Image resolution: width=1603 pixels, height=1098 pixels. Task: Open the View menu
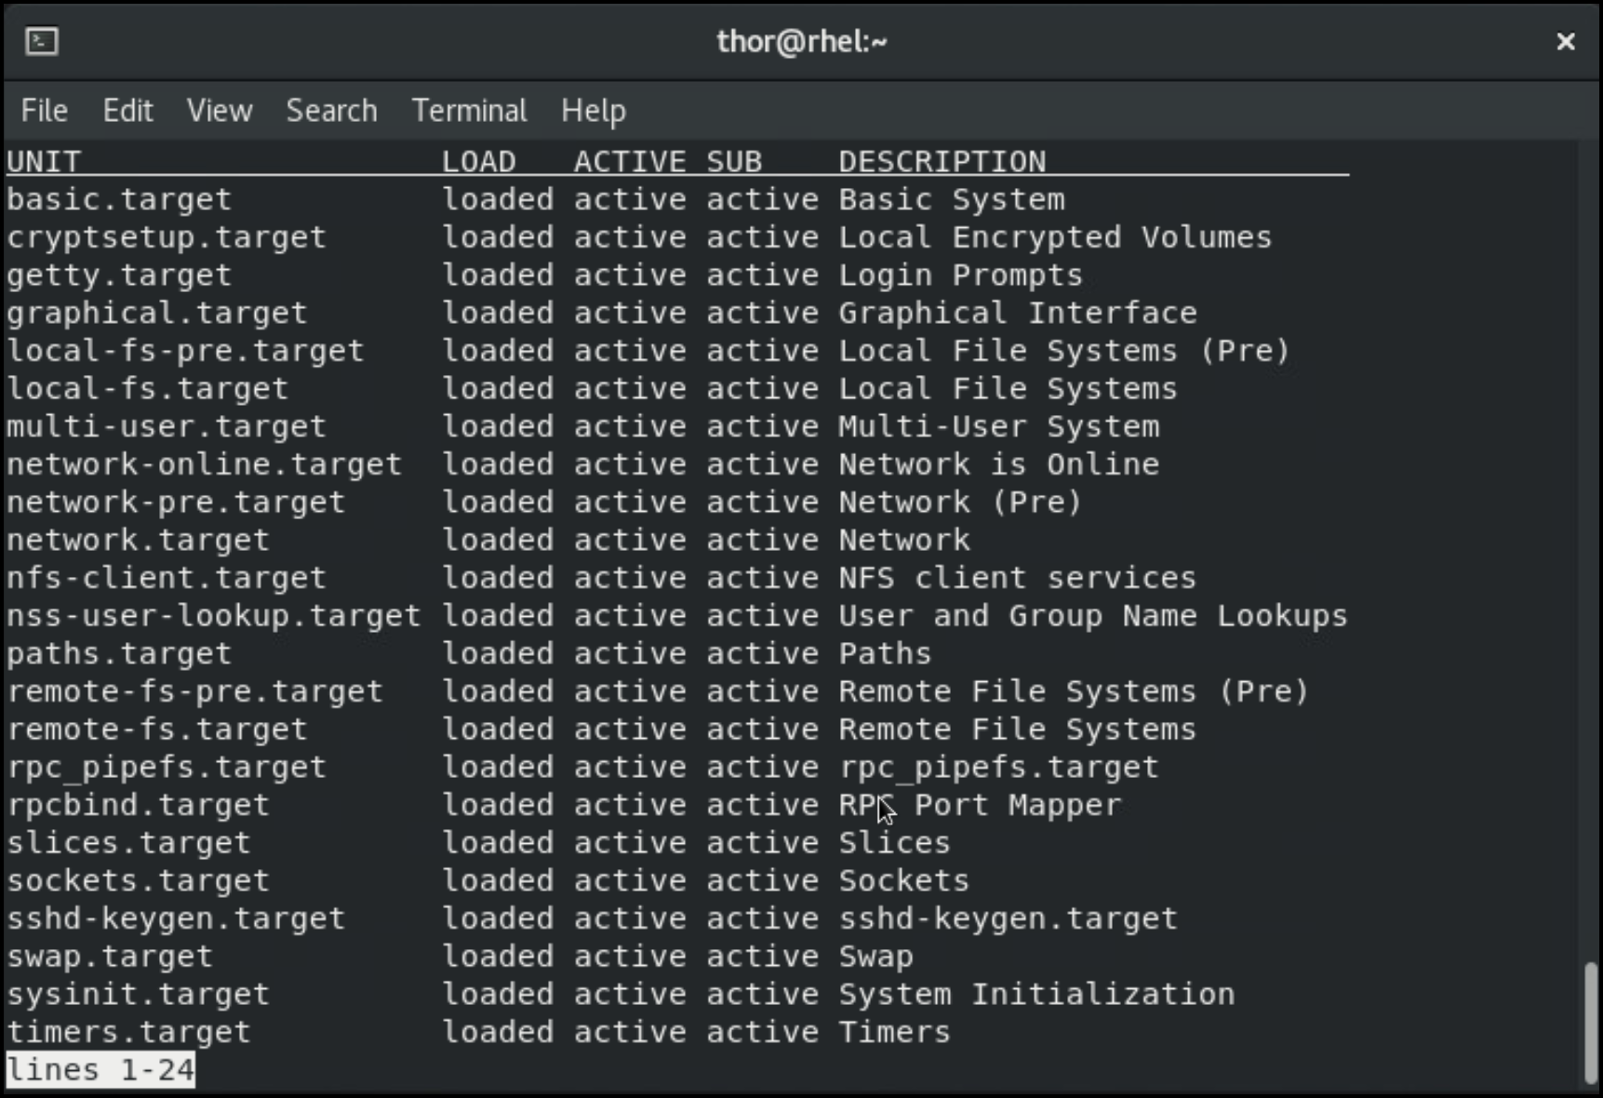(220, 111)
